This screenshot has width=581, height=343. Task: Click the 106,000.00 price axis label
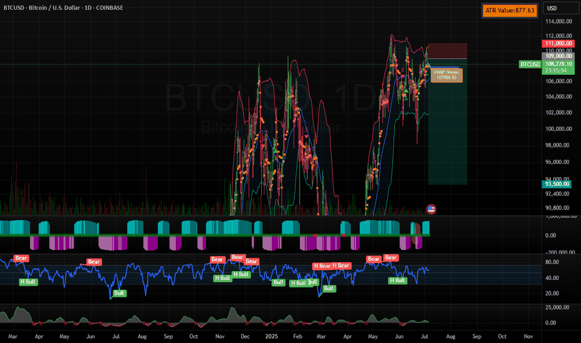[x=559, y=81]
